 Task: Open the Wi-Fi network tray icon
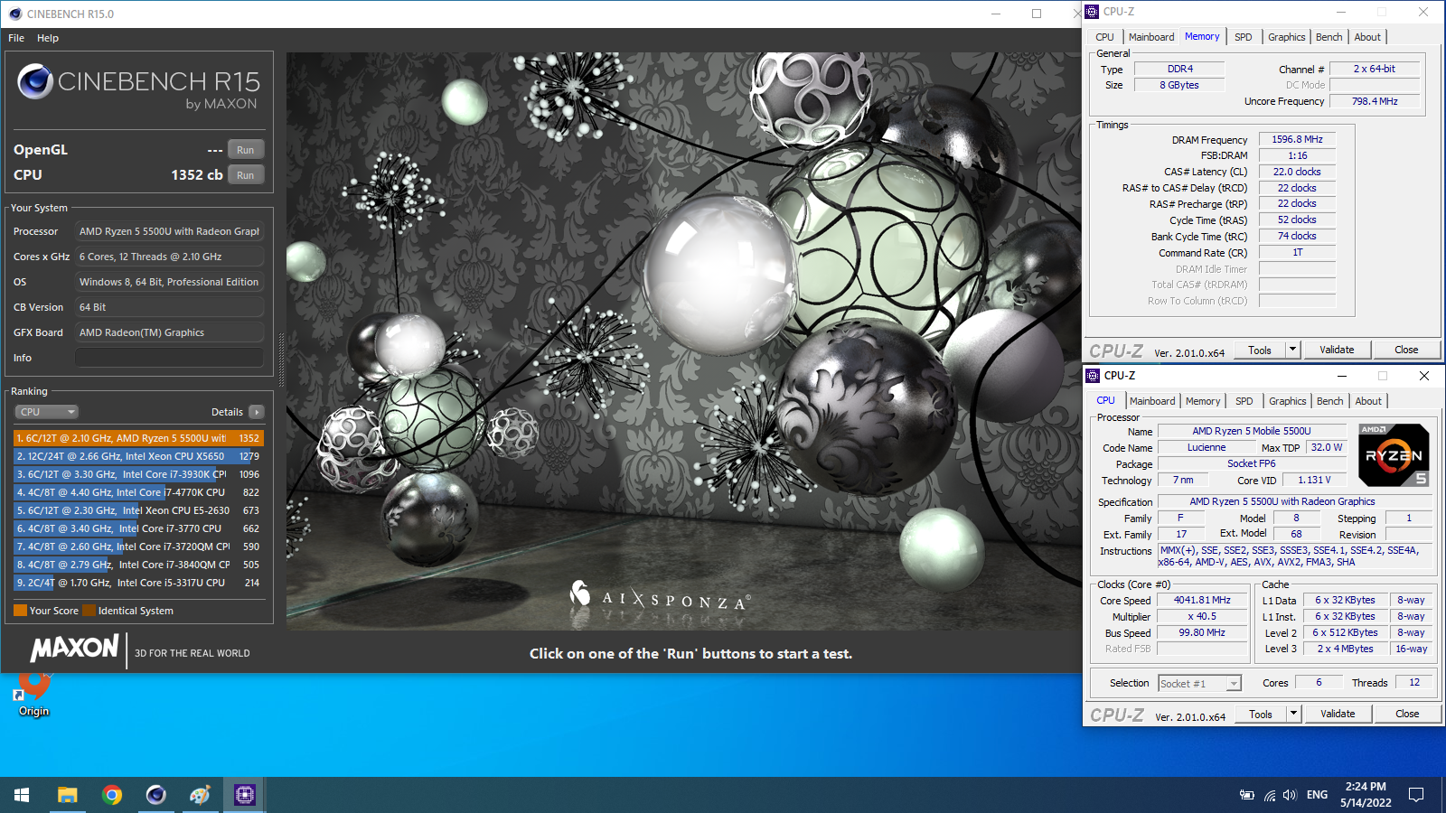tap(1270, 795)
